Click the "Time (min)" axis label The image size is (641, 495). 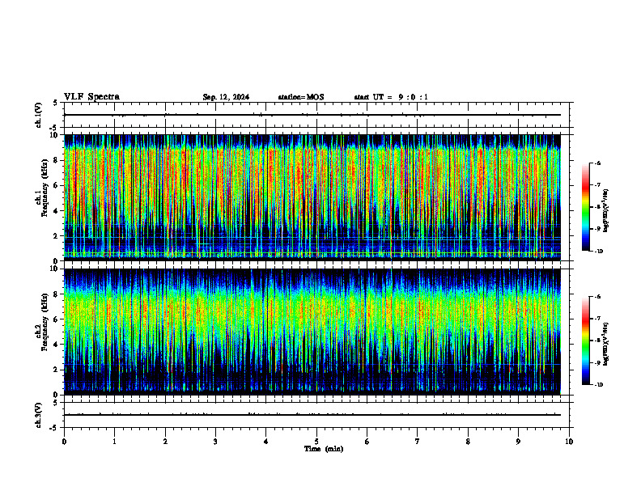coord(324,449)
